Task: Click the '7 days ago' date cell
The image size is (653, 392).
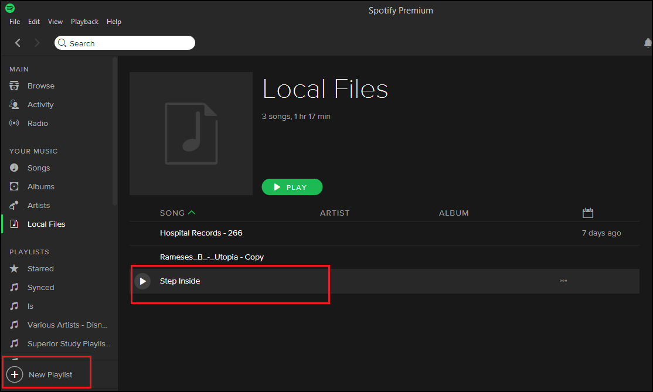Action: (x=601, y=233)
